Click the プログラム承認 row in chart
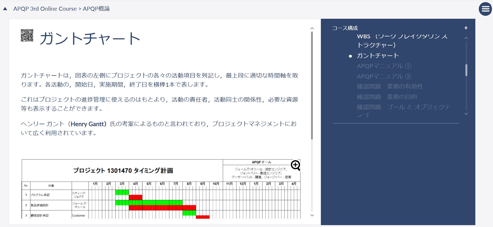493x227 pixels. [161, 195]
